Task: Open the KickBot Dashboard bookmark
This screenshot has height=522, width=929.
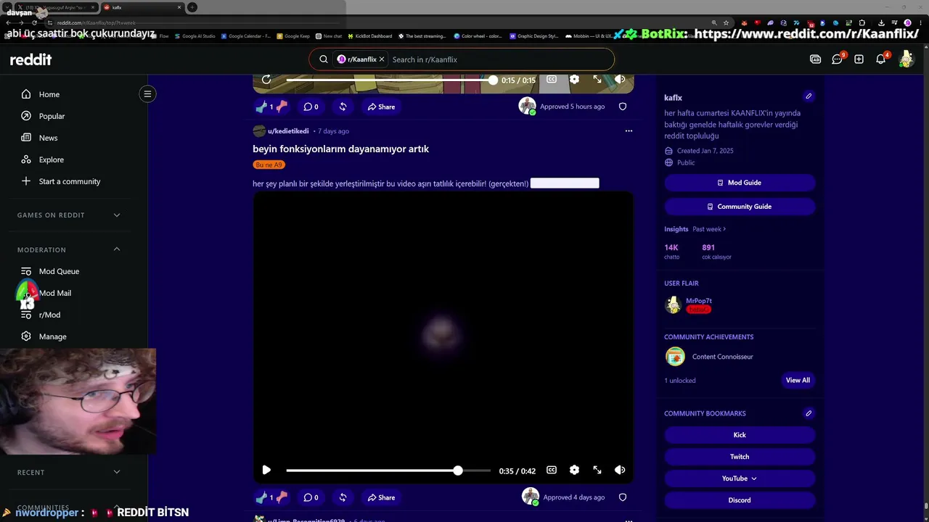Action: pos(370,36)
